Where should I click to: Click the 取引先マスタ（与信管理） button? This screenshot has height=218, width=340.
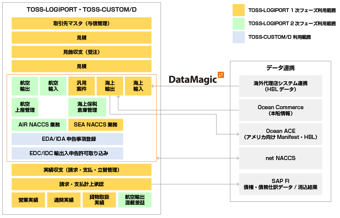point(82,23)
